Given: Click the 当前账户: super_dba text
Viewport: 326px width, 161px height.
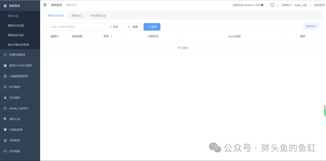Looking at the screenshot, I should pyautogui.click(x=294, y=5).
